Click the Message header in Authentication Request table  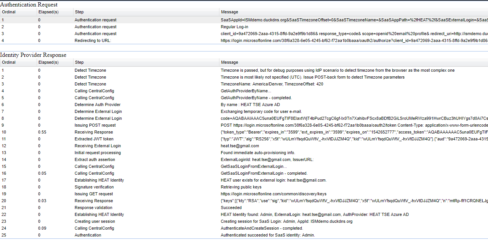coord(229,12)
